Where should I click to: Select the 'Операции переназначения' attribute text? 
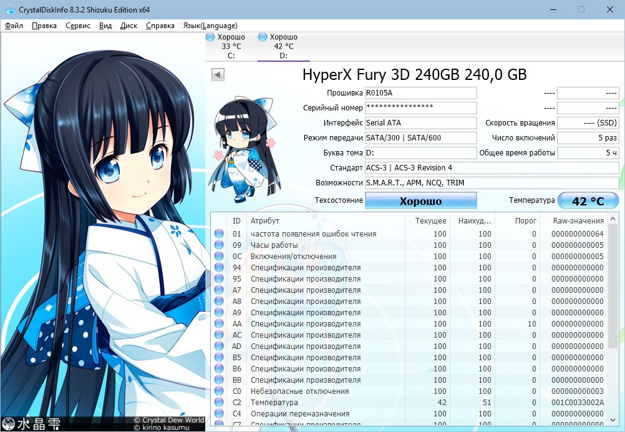[x=300, y=414]
